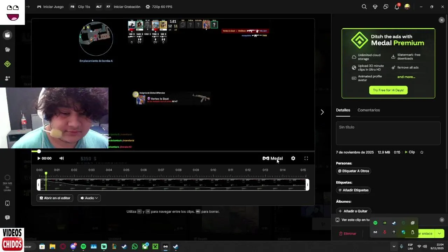Open the Medal home icon in left sidebar
448x252 pixels.
tap(7, 35)
